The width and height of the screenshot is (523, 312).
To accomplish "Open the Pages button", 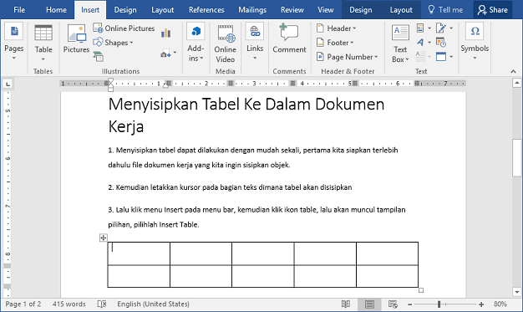I will (13, 43).
